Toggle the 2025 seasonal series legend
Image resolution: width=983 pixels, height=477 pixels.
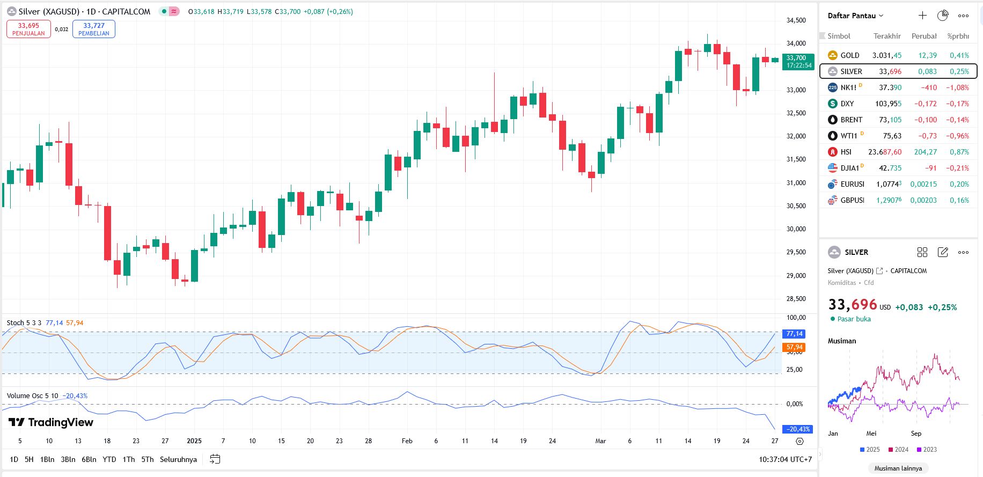click(869, 450)
